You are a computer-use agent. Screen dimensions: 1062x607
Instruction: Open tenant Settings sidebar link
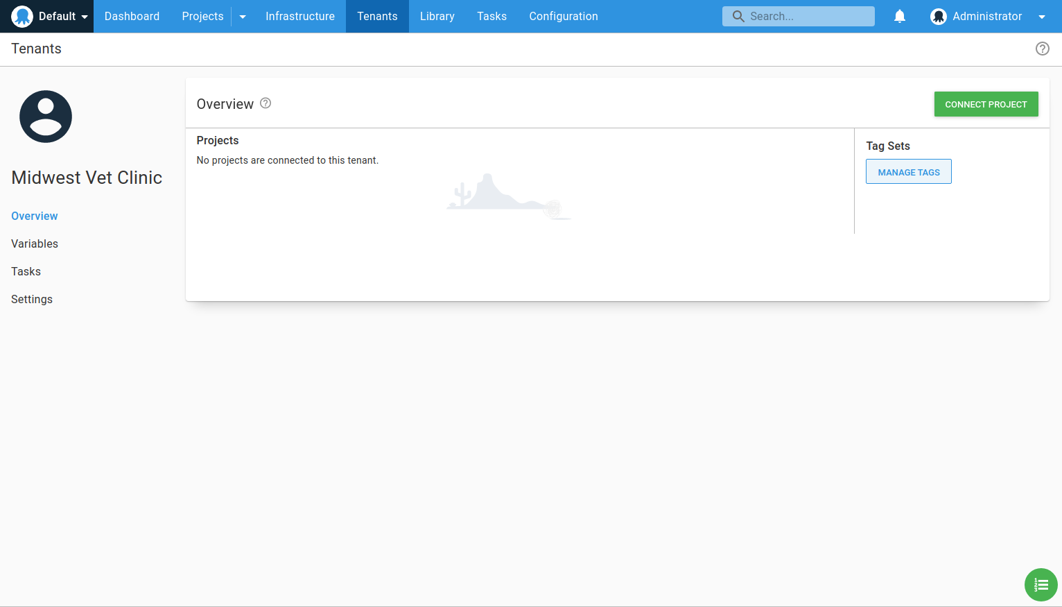32,299
